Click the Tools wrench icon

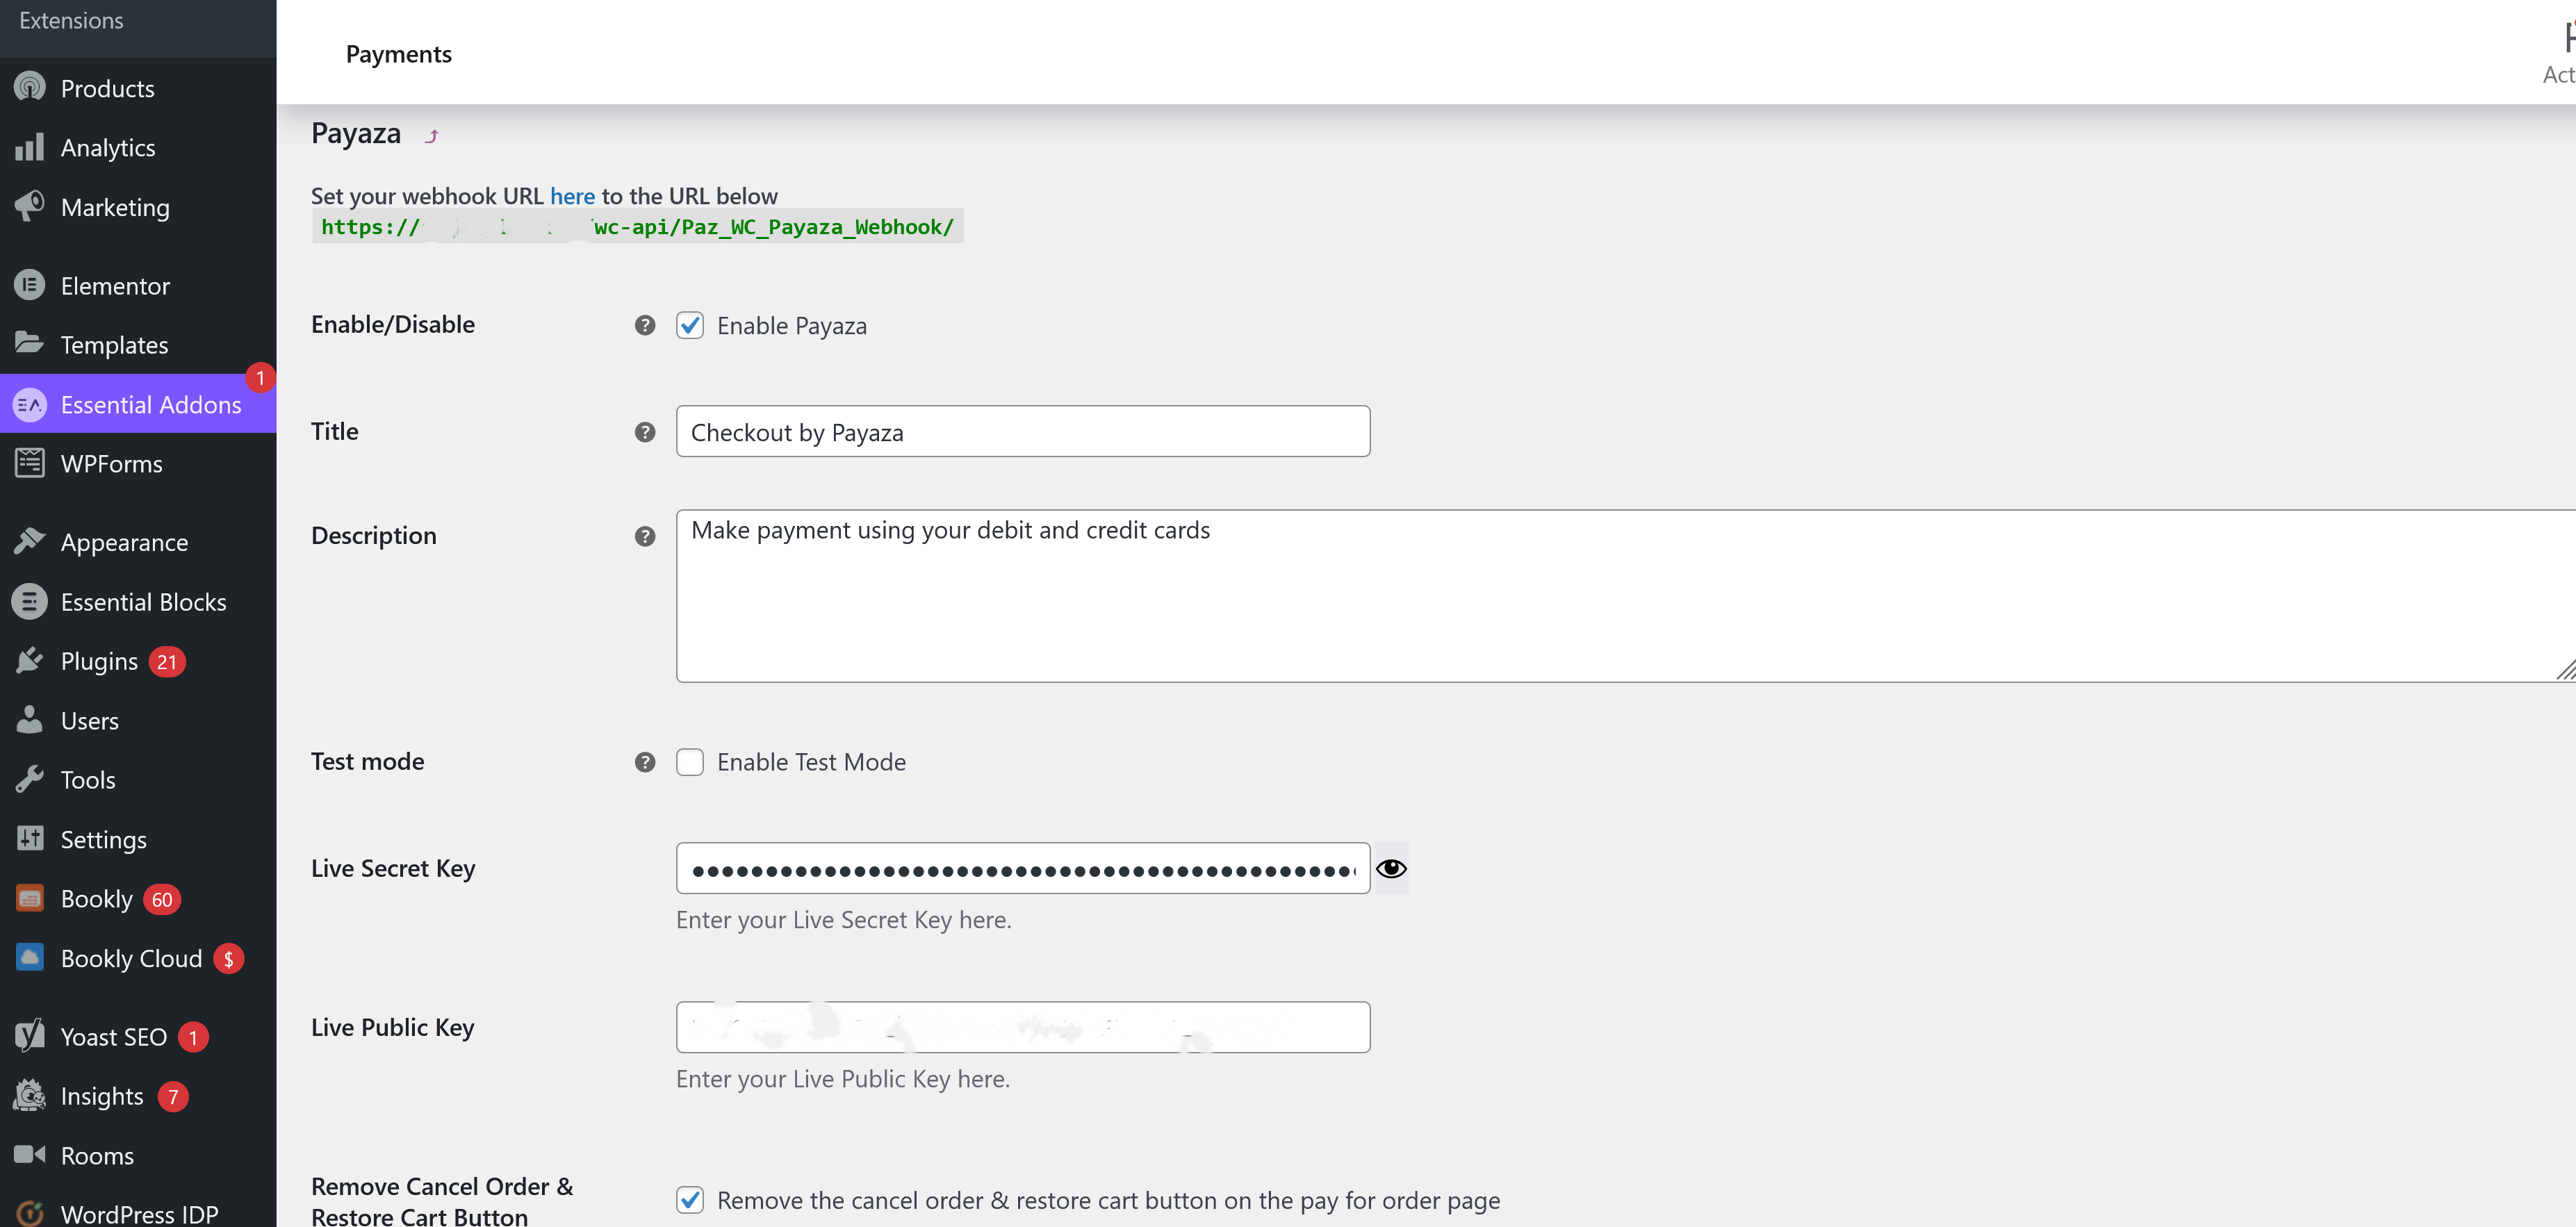(x=30, y=779)
